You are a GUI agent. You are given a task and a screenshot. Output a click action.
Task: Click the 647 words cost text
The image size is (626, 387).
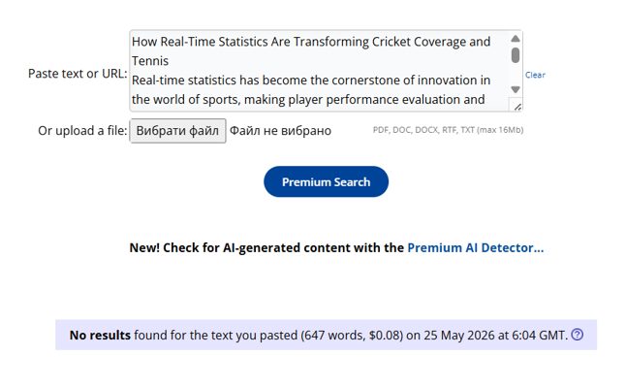click(352, 335)
